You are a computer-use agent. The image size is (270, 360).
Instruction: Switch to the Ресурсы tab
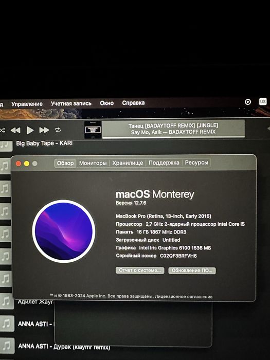coord(196,163)
